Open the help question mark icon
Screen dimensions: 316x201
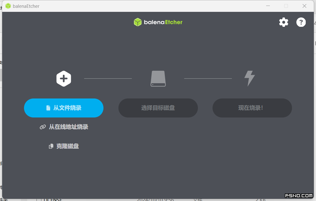click(301, 22)
